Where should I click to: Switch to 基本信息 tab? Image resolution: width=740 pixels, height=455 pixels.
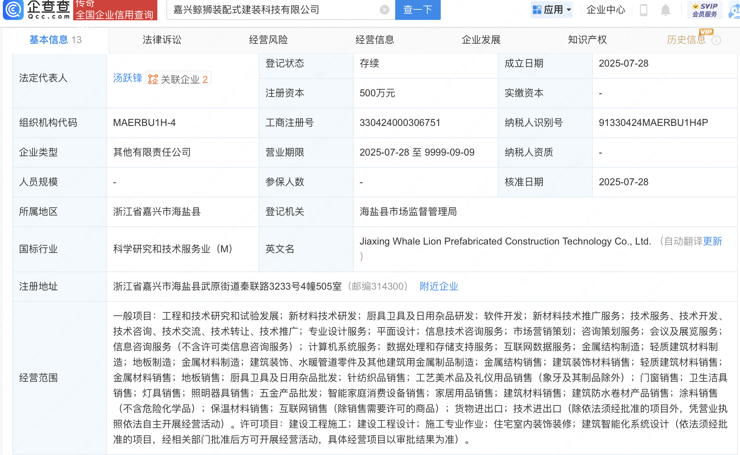point(55,40)
